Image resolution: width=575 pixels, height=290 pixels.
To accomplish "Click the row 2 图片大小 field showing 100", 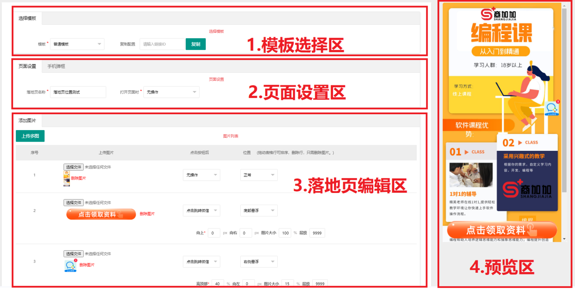I will point(285,233).
